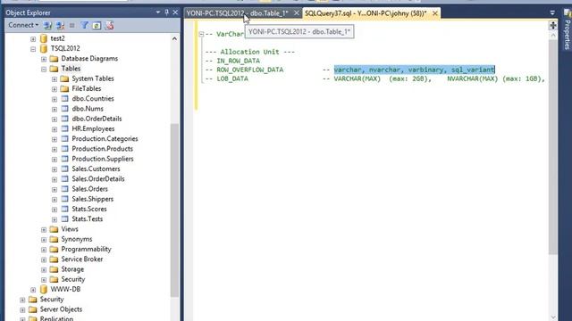Click the query editor scroll down arrow
The height and width of the screenshot is (321, 572).
[553, 317]
